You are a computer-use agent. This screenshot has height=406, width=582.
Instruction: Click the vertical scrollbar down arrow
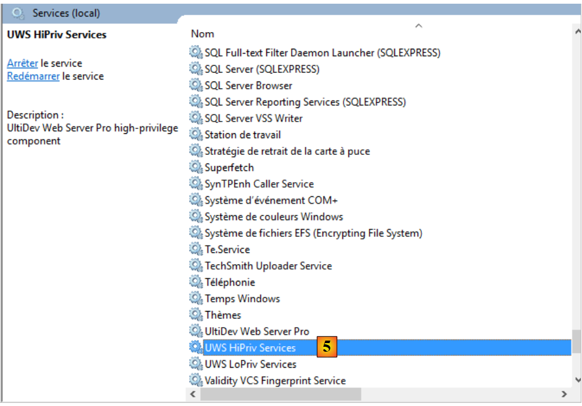577,380
